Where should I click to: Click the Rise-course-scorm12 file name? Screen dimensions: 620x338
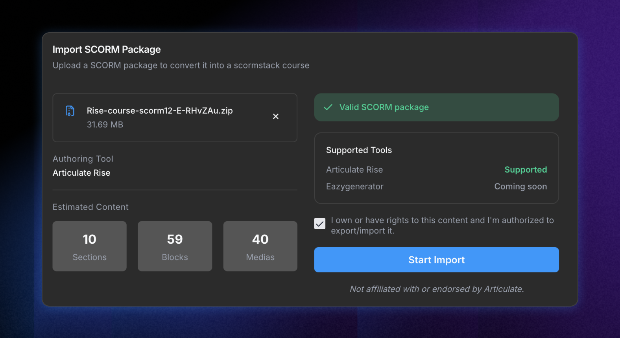160,111
